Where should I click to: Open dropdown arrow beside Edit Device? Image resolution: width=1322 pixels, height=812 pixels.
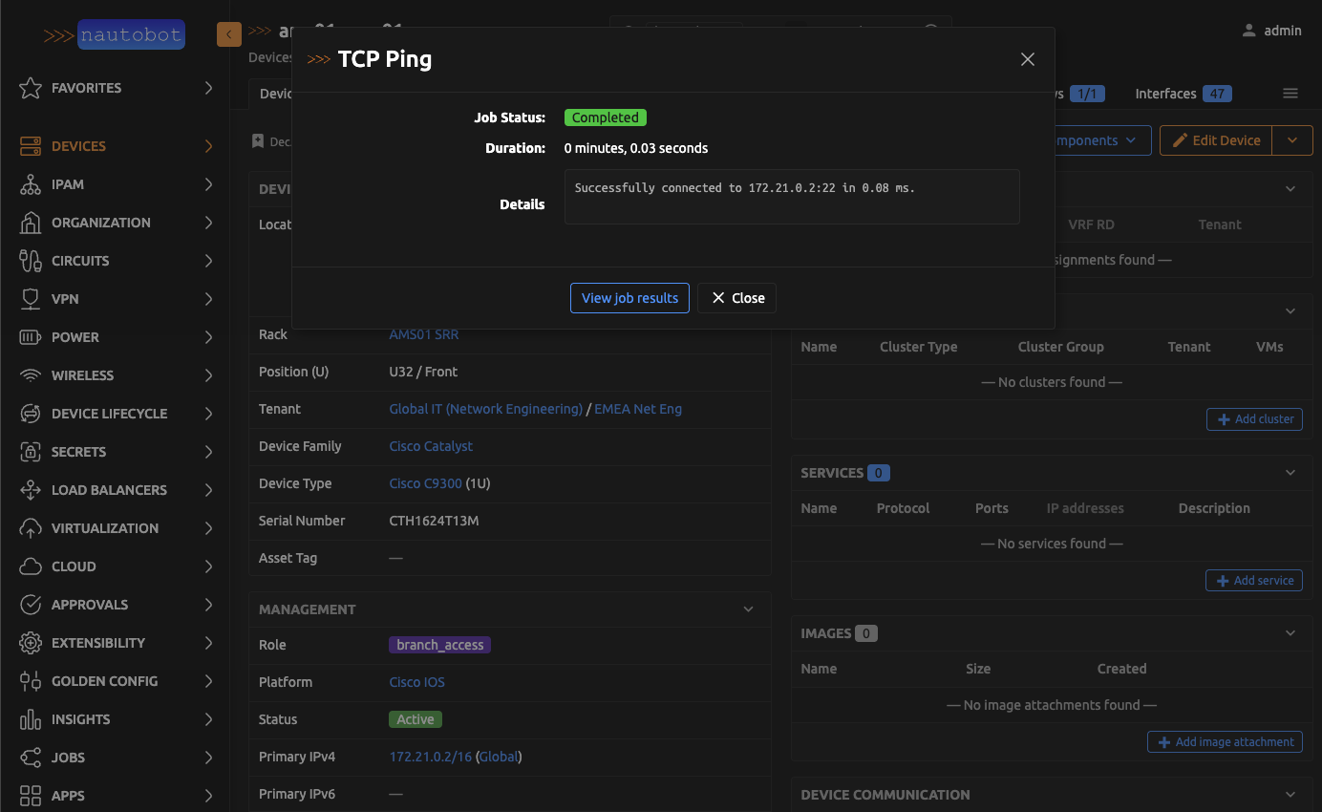pos(1292,140)
